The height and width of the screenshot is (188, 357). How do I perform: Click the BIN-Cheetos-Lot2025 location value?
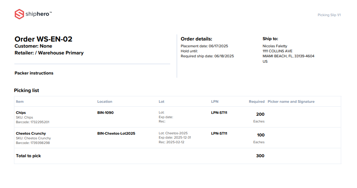(x=116, y=134)
